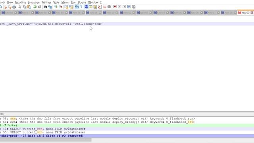
Task: Click the Paste clipboard icon
Action: click(x=29, y=7)
